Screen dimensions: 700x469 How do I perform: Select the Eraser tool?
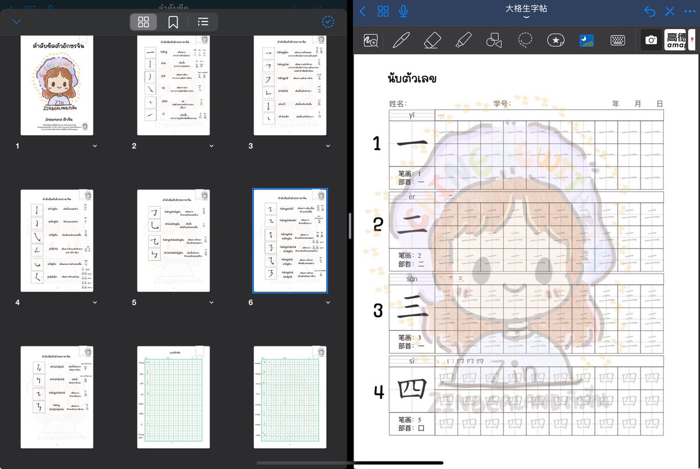click(x=432, y=40)
